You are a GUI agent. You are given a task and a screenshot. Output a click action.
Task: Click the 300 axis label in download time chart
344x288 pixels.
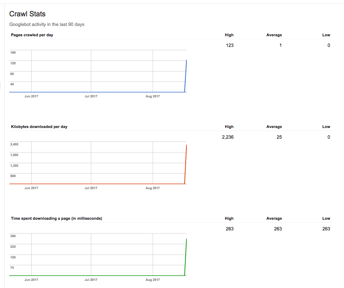point(13,236)
